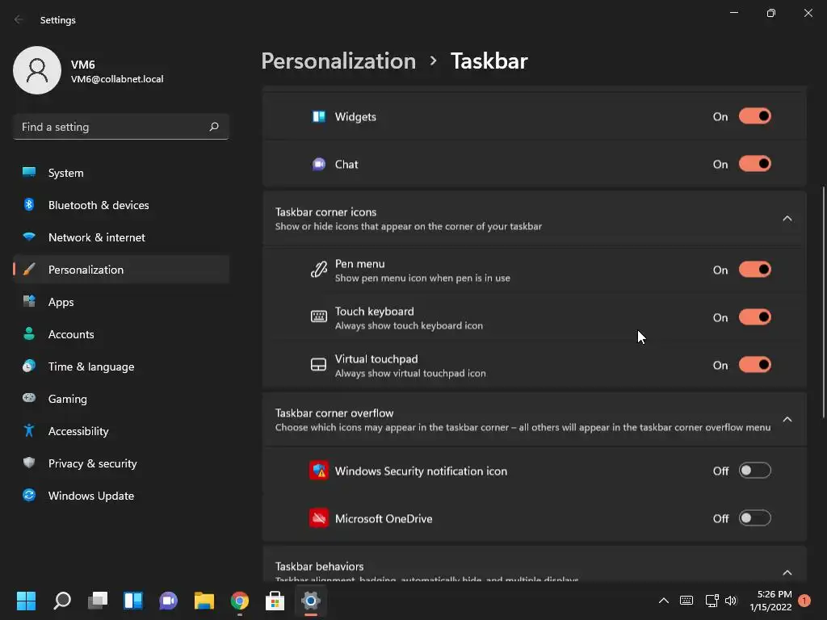Click the settings page vertical scrollbar
This screenshot has height=620, width=827.
tap(823, 302)
